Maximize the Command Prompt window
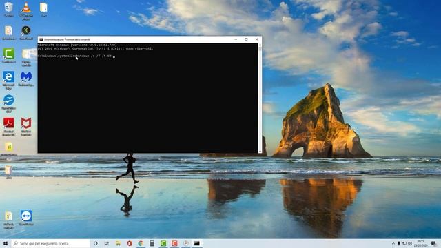This screenshot has width=441, height=248. (x=246, y=39)
